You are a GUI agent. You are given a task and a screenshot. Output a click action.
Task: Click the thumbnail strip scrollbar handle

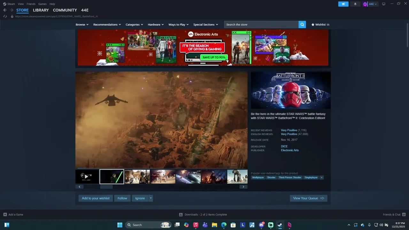(x=106, y=187)
